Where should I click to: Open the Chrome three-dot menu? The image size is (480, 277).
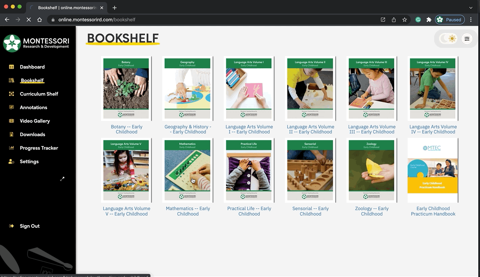[471, 20]
